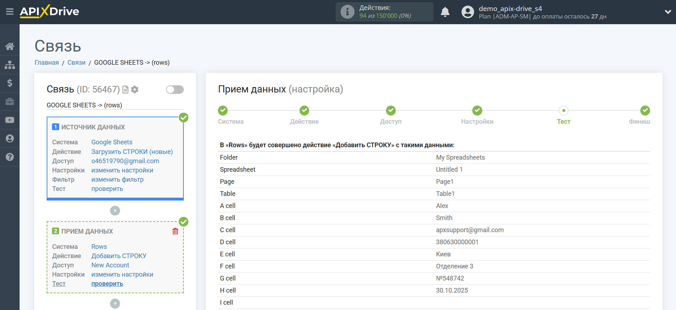676x310 pixels.
Task: Go to the Доступ step
Action: click(391, 111)
